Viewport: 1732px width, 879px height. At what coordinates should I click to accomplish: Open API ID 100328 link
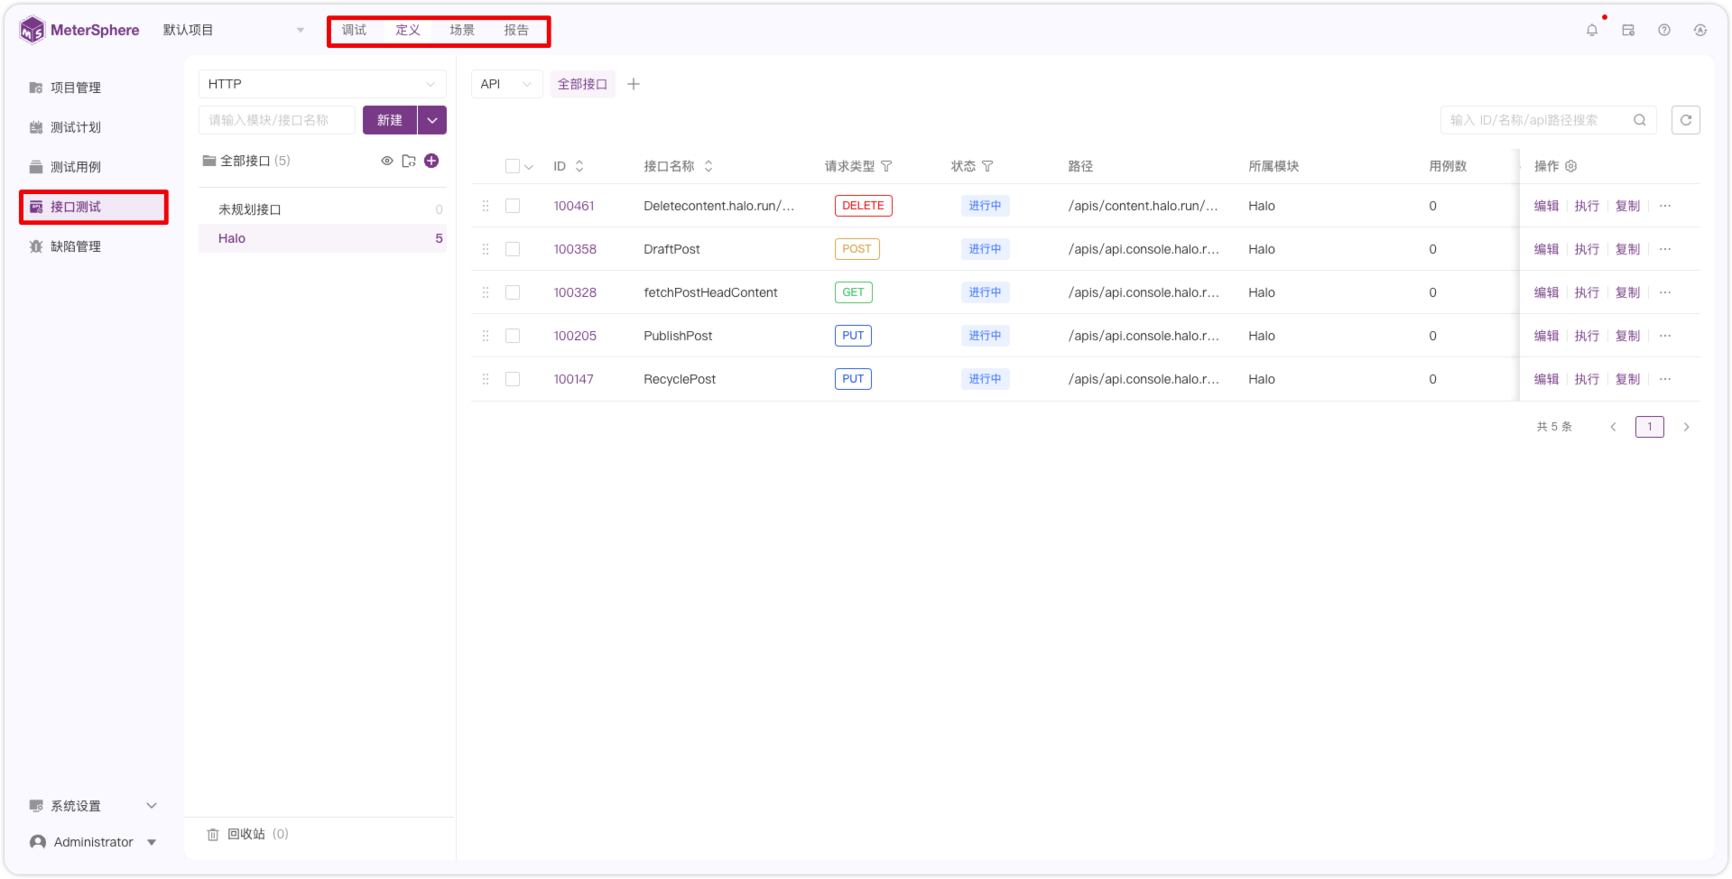click(575, 292)
